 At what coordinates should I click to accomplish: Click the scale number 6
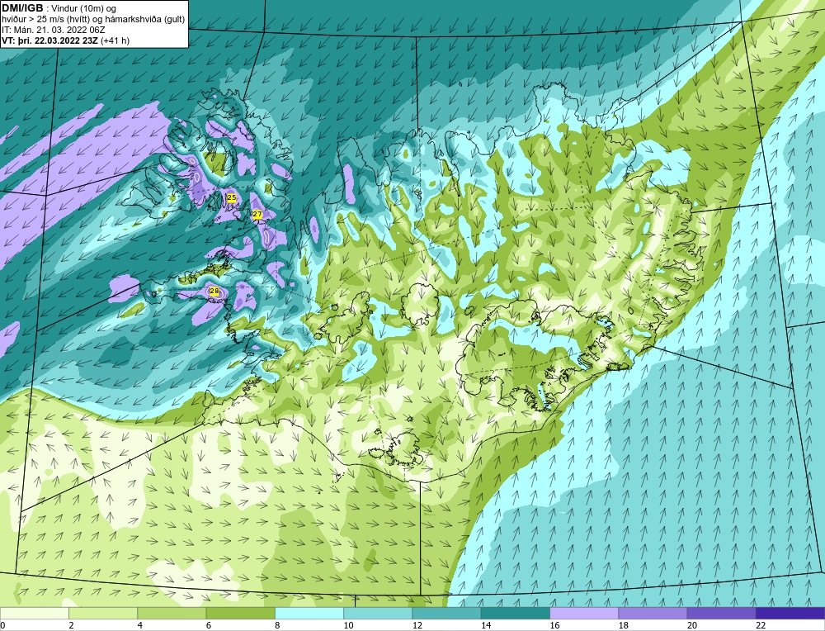[209, 626]
